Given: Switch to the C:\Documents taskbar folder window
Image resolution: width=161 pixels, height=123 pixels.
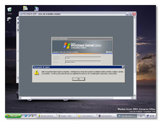Looking at the screenshot, I should click(87, 116).
